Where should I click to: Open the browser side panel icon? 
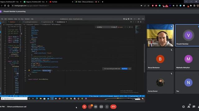(x=194, y=6)
